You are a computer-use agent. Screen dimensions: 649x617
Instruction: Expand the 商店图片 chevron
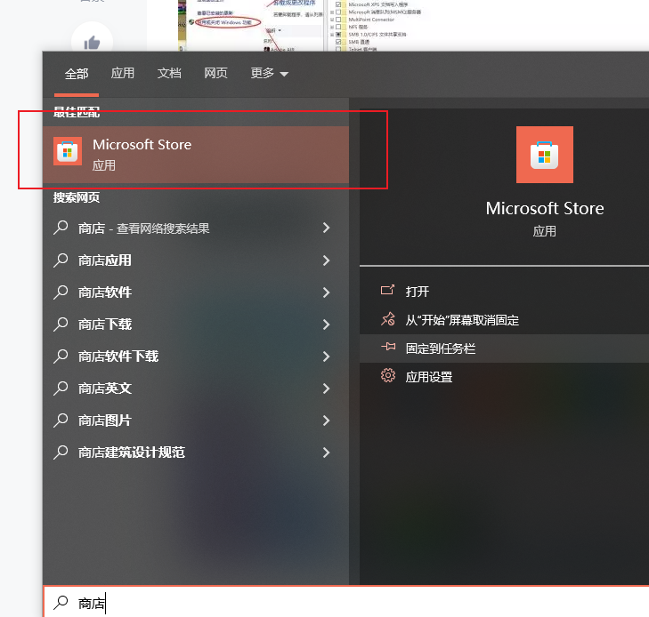(x=326, y=421)
